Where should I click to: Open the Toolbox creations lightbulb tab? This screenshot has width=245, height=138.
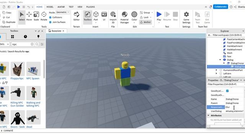(x=38, y=37)
